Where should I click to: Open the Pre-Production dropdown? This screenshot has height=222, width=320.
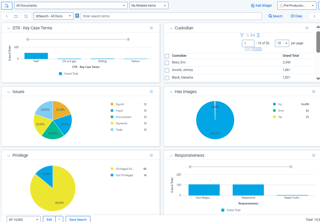(297, 5)
